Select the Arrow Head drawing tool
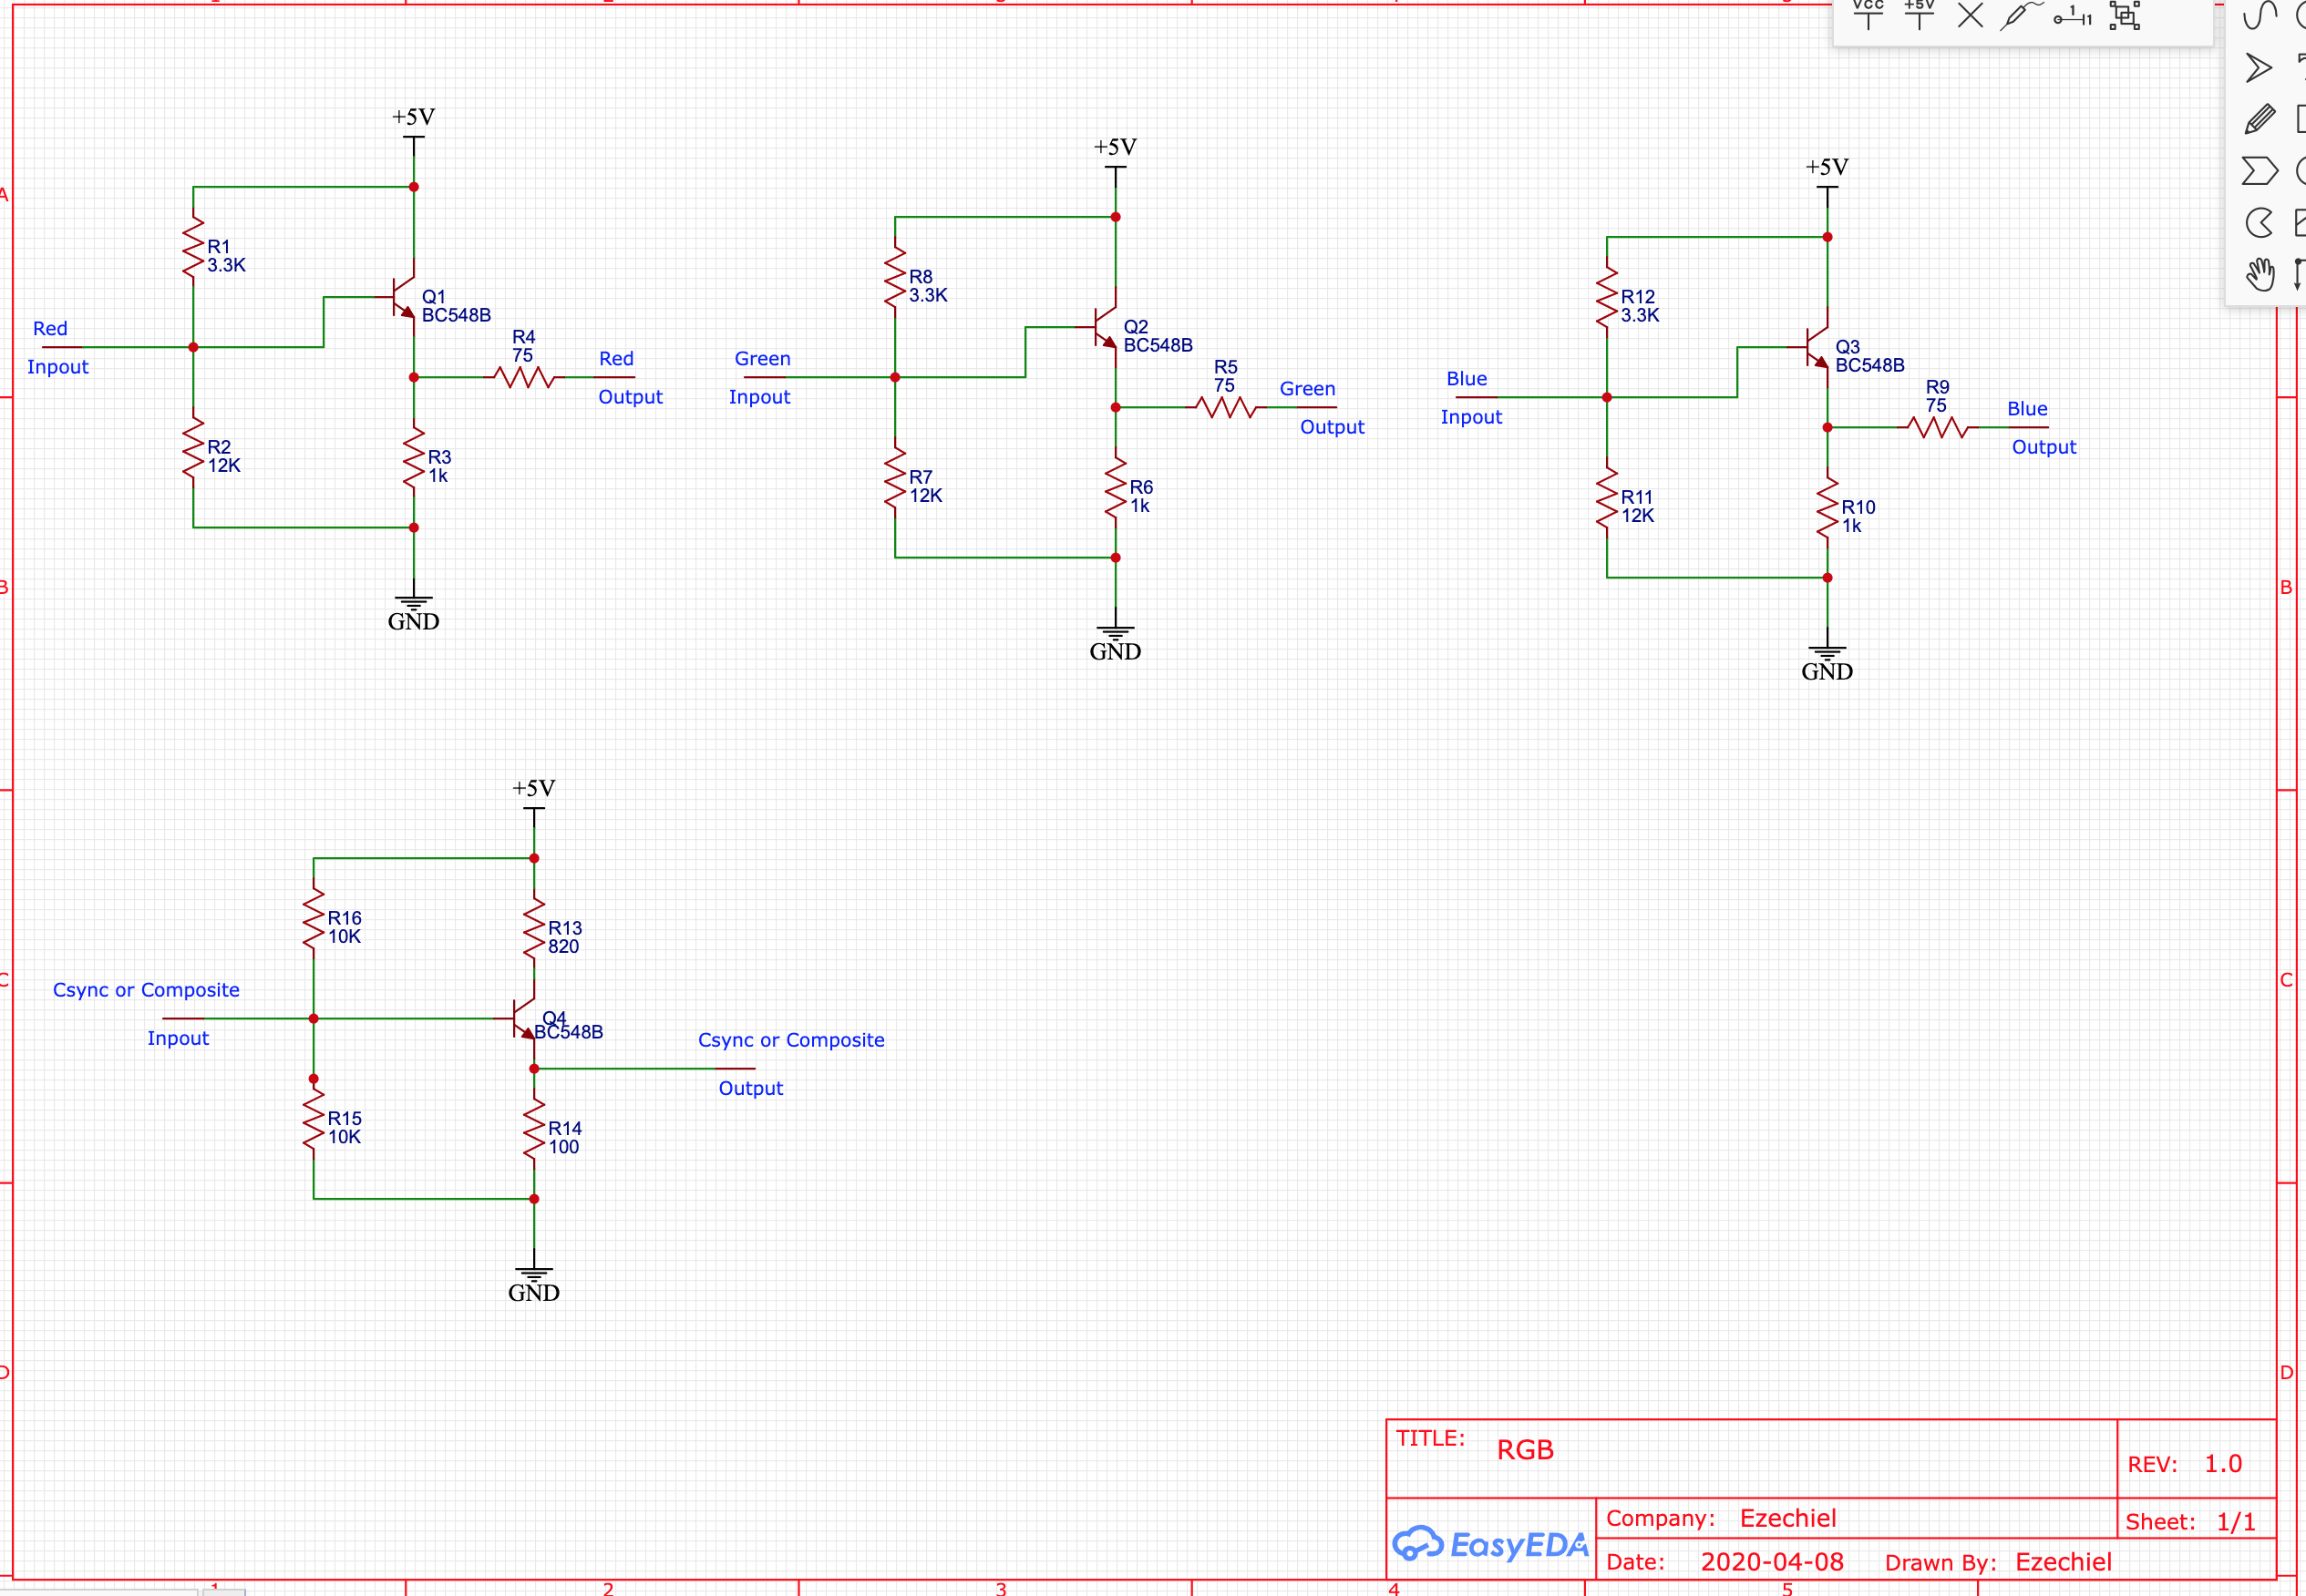Viewport: 2306px width, 1596px height. [2258, 68]
